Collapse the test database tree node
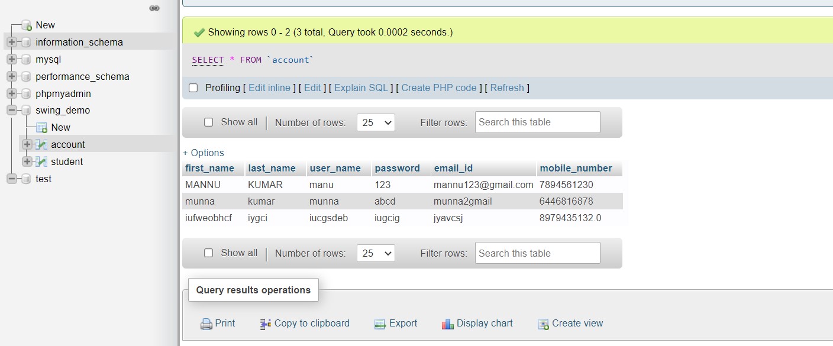833x346 pixels. click(12, 178)
